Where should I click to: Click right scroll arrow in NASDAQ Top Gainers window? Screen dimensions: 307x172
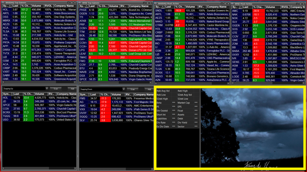pos(75,82)
